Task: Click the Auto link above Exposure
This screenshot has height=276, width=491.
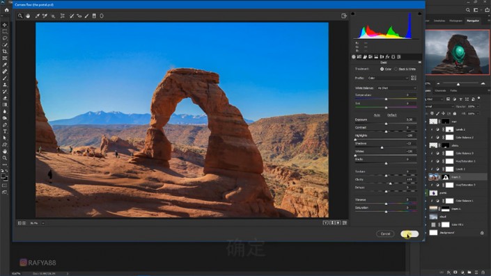Action: point(377,115)
